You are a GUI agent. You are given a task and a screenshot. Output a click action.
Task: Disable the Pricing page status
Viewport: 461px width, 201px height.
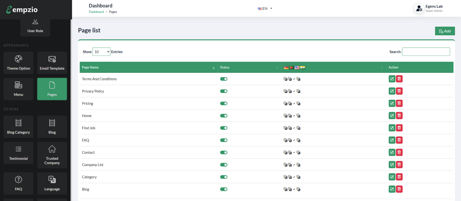click(x=224, y=103)
